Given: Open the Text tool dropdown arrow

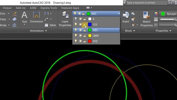Looking at the screenshot, I should (24, 24).
